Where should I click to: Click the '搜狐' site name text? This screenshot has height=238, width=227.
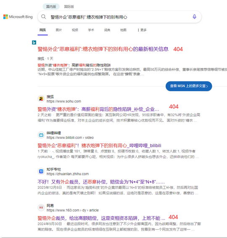[50, 97]
